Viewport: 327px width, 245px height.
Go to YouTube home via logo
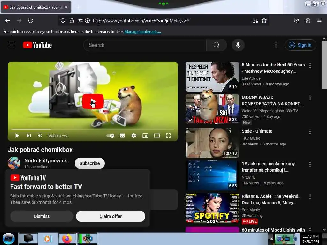click(x=37, y=45)
